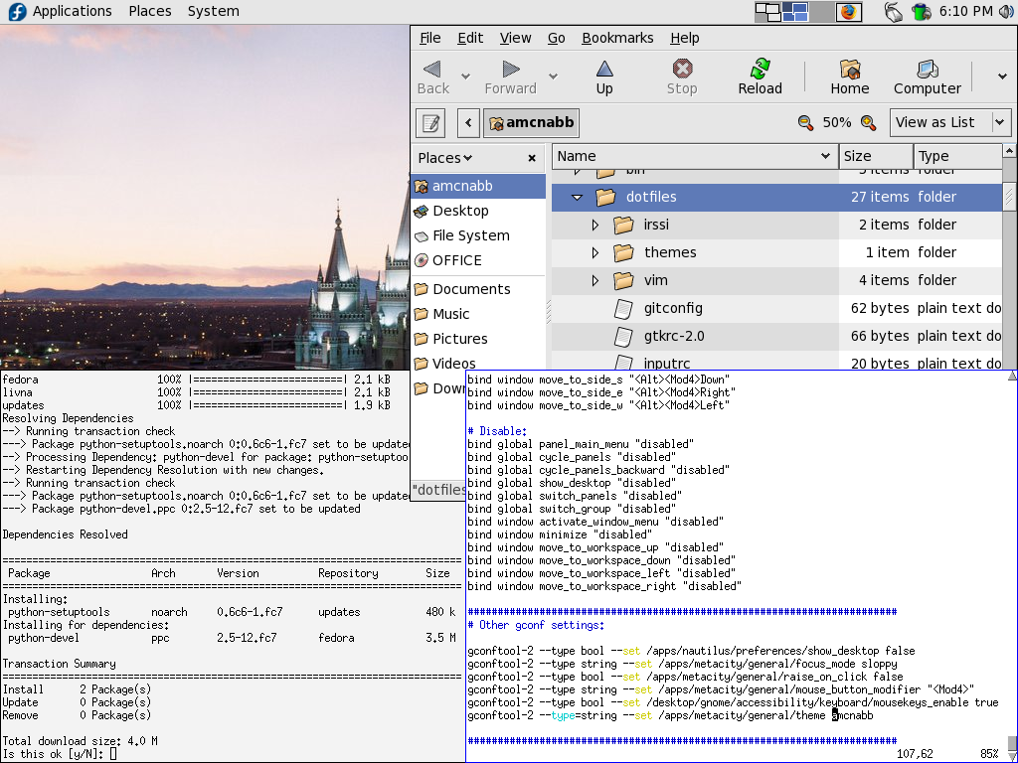This screenshot has height=763, width=1018.
Task: Expand the toolbar overflow chevron
Action: [1002, 76]
